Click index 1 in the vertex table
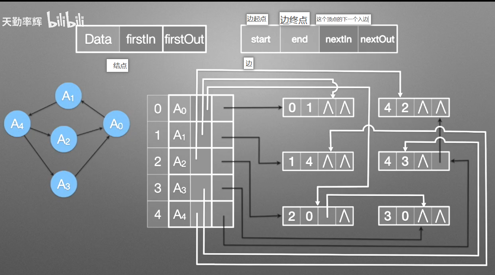 coord(158,135)
